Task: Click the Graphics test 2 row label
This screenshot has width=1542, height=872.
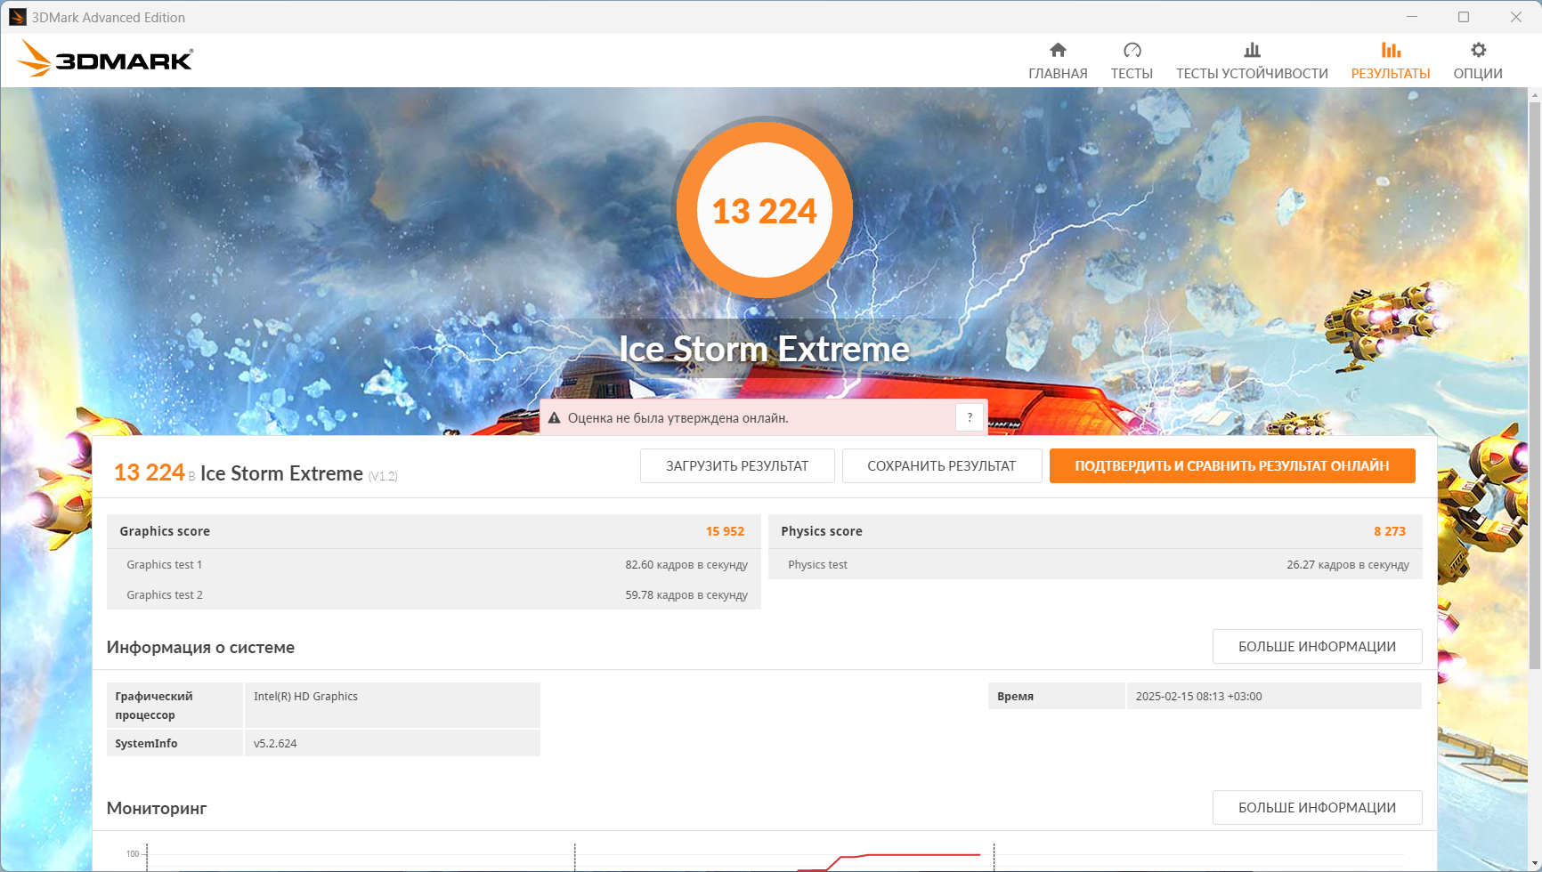Action: (165, 595)
